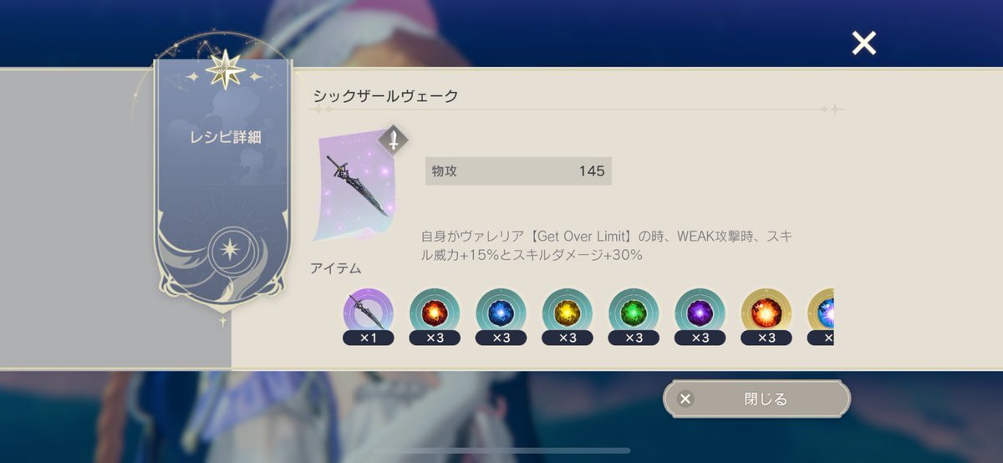Tap the yellow gem material
Viewport: 1003px width, 463px height.
[x=567, y=313]
